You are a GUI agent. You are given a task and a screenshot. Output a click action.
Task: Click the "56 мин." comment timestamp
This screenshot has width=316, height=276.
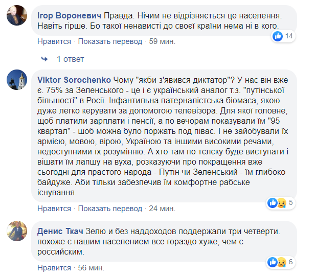(x=89, y=267)
